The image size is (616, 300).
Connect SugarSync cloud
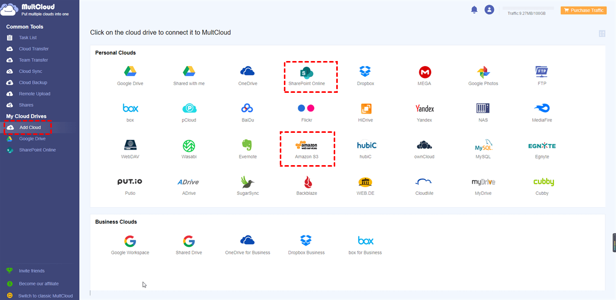[248, 186]
